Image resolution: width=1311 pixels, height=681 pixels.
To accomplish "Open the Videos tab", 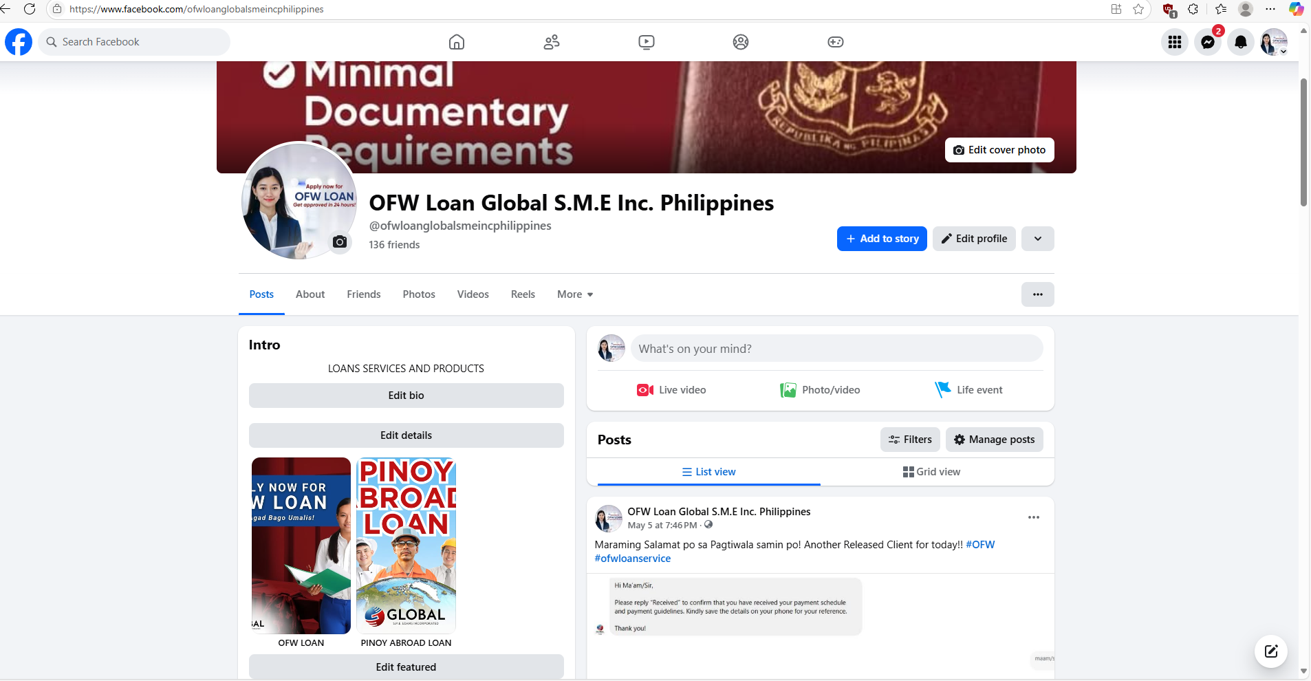I will [473, 294].
